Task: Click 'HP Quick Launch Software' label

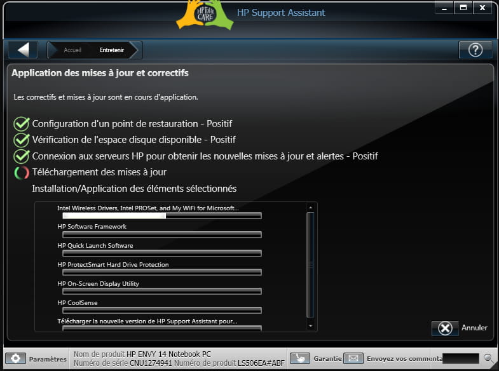Action: pos(95,246)
